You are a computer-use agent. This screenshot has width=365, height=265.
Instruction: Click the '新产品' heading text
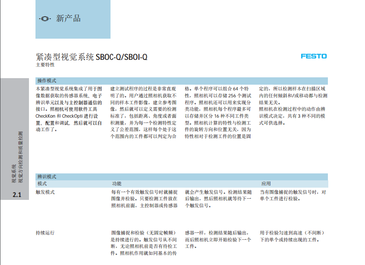[68, 18]
